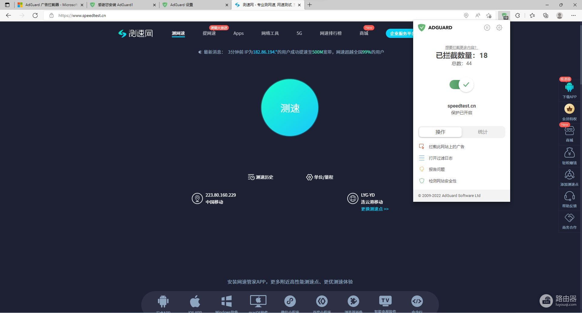Open 网速排行榜 navigation item
The image size is (582, 313).
(x=331, y=33)
